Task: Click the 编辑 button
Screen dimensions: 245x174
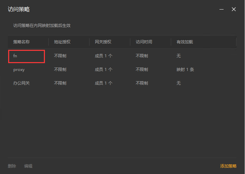Action: [28, 166]
